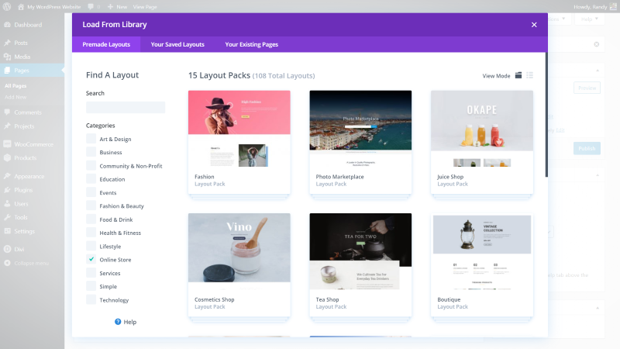Screen dimensions: 620x349
Task: Switch to grid view mode icon
Action: (x=518, y=75)
